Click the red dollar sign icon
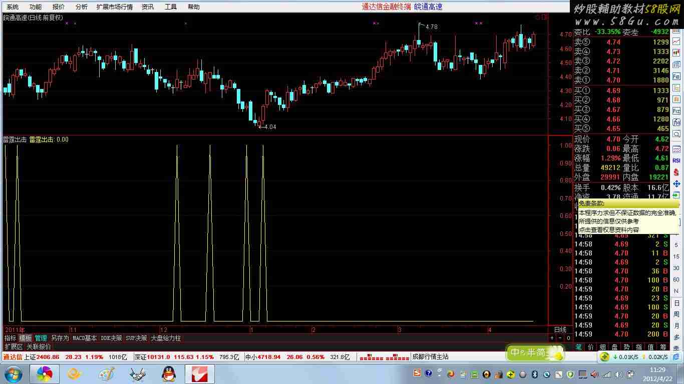The height and width of the screenshot is (384, 684). click(676, 172)
